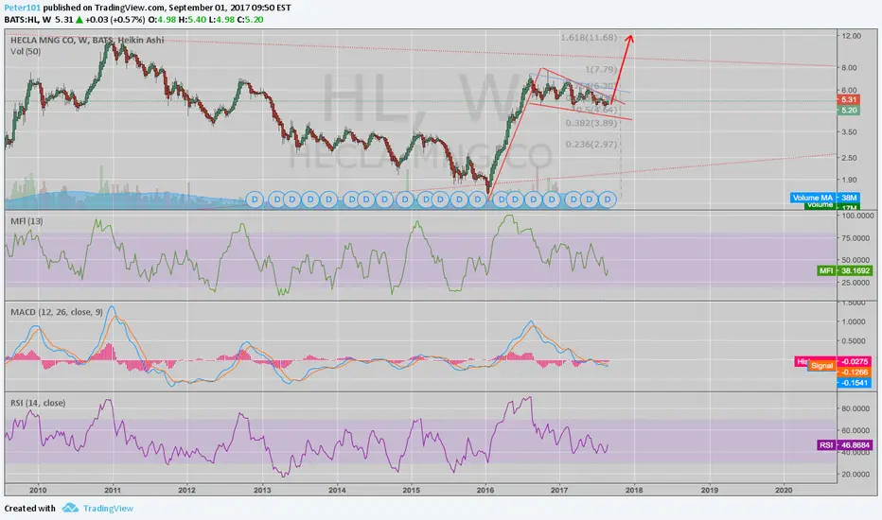882x520 pixels.
Task: Click the 2018 year label on the time axis
Action: point(634,490)
